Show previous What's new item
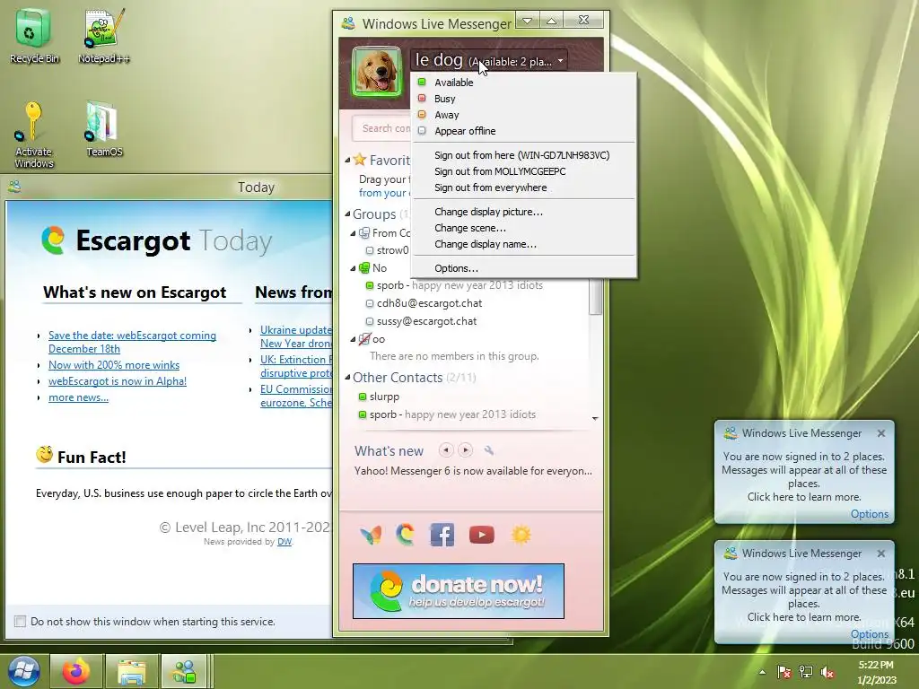 pyautogui.click(x=446, y=450)
